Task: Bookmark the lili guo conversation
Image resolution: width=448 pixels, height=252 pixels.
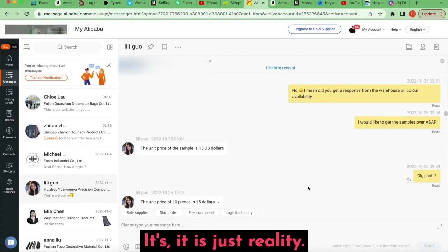Action: [164, 47]
